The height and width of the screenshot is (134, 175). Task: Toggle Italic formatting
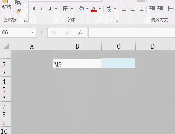pos(42,9)
